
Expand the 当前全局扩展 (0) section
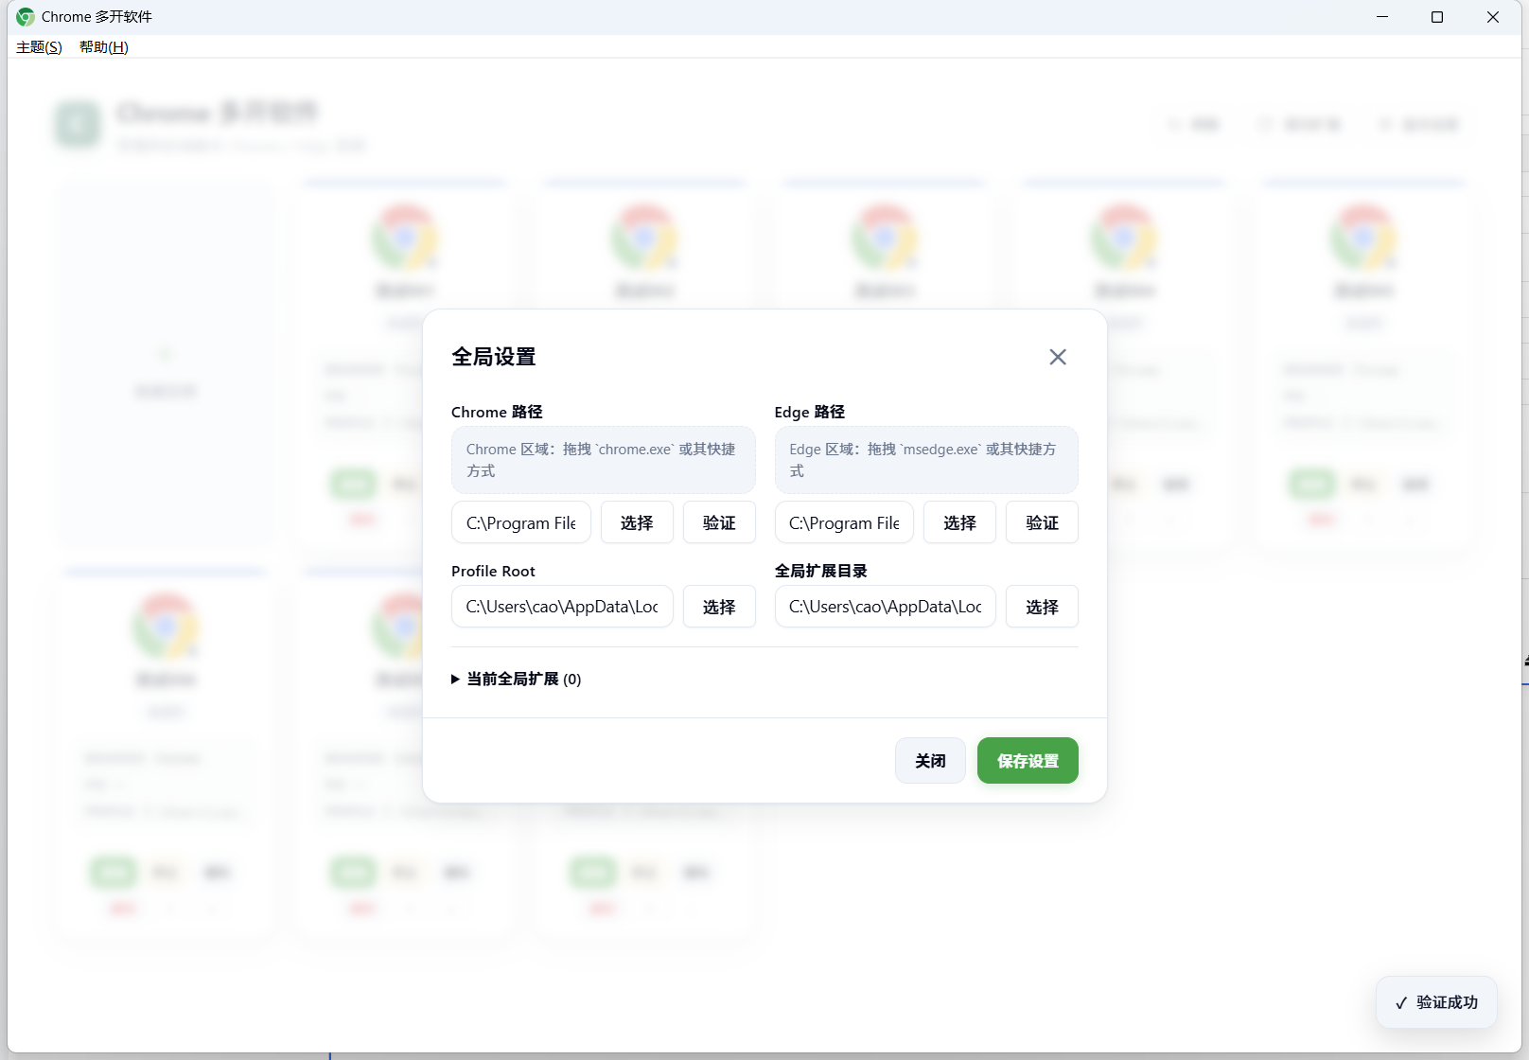517,679
